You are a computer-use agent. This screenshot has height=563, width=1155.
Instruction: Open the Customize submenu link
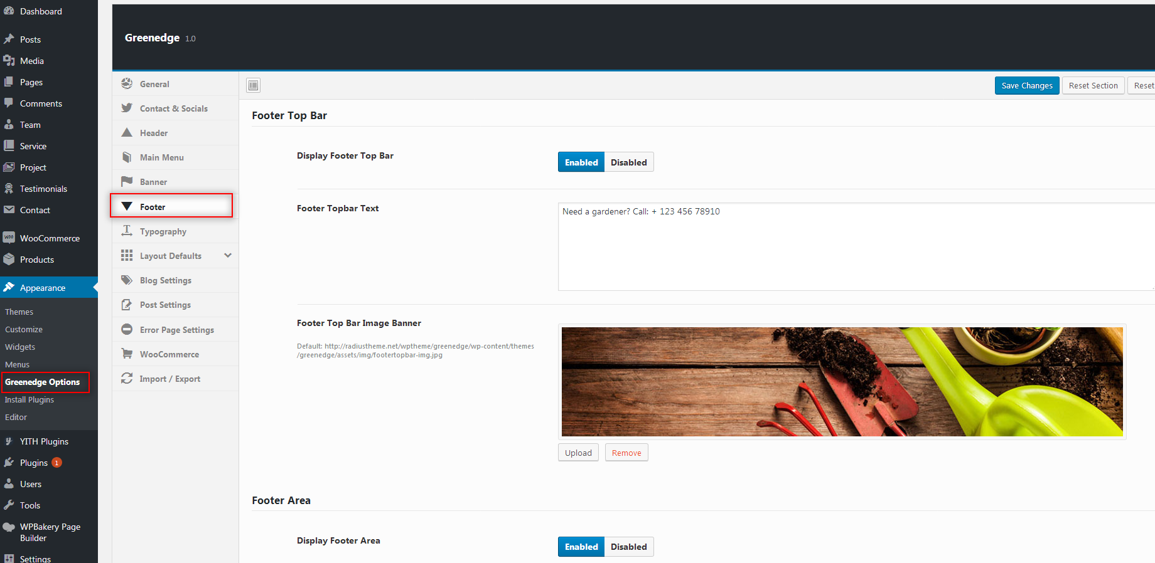(x=24, y=329)
